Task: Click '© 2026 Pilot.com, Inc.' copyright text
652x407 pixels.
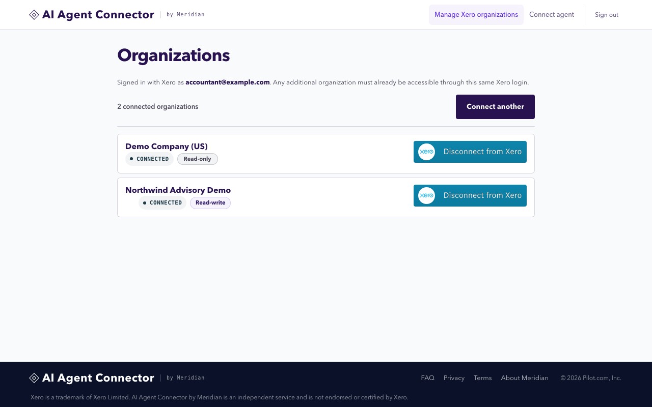Action: [x=591, y=378]
